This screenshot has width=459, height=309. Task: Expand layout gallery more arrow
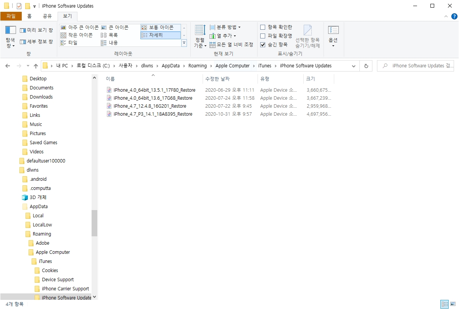(184, 43)
